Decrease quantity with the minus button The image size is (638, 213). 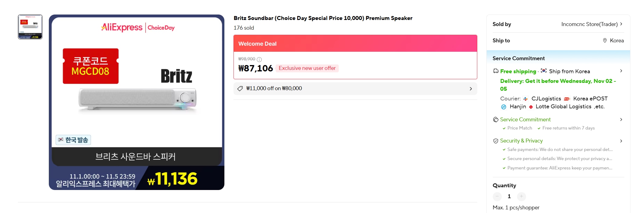[x=497, y=196]
